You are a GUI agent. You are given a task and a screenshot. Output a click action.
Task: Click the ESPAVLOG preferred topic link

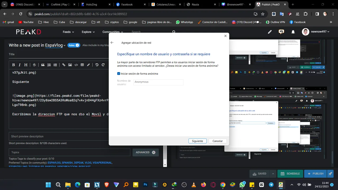tap(54, 163)
